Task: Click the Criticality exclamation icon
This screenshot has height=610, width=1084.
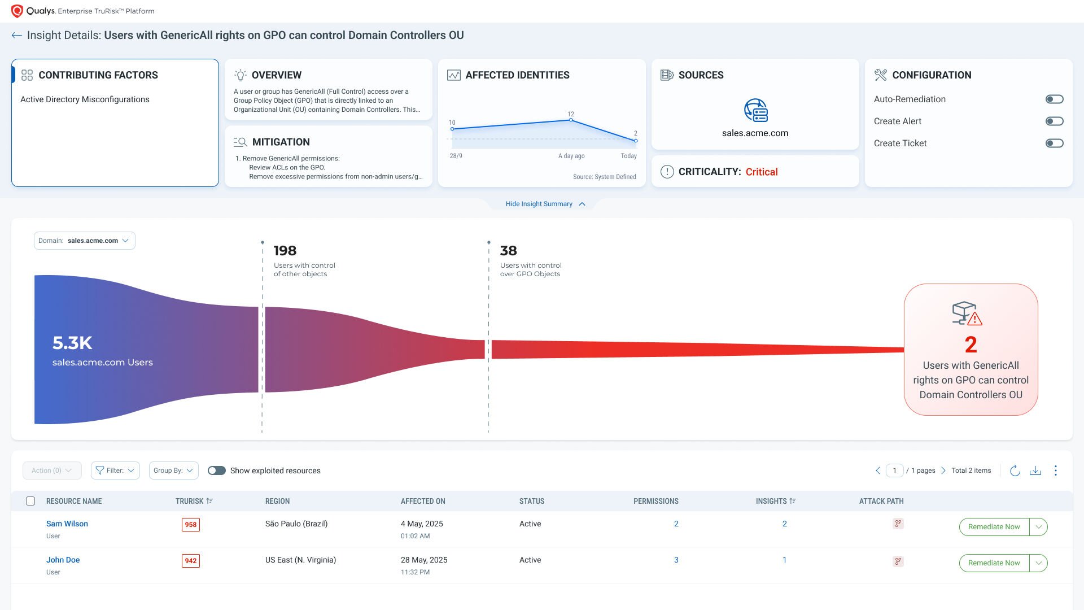Action: tap(667, 172)
